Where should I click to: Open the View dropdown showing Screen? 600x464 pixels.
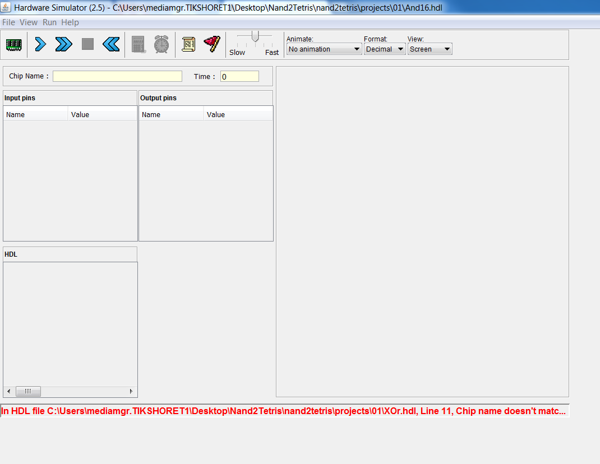coord(430,49)
